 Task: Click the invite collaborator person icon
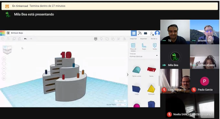152,34
